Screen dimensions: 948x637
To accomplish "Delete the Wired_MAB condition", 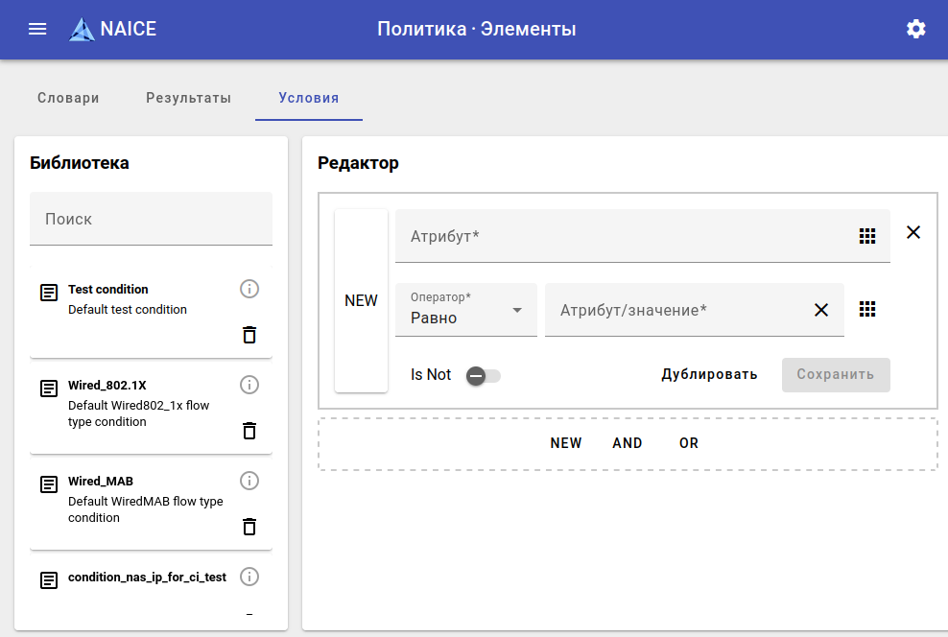I will [x=249, y=527].
